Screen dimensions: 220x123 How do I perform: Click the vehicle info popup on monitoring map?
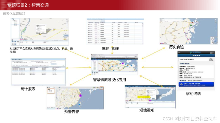click(41, 29)
